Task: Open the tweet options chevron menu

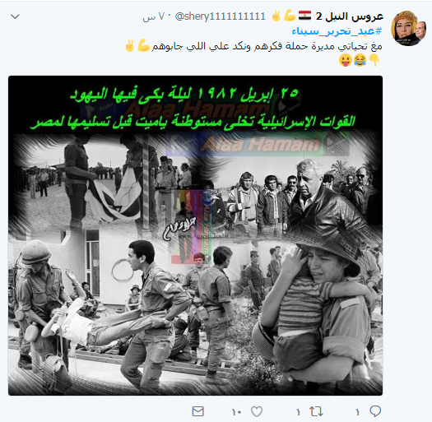Action: click(x=15, y=16)
